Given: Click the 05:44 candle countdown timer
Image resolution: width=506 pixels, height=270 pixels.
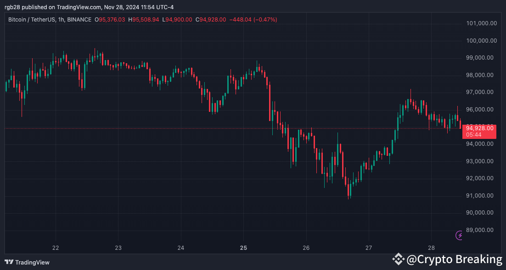Looking at the screenshot, I should (x=474, y=135).
